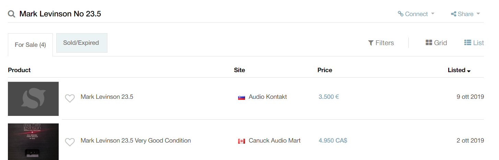Click the Canadian flag icon

click(x=242, y=141)
